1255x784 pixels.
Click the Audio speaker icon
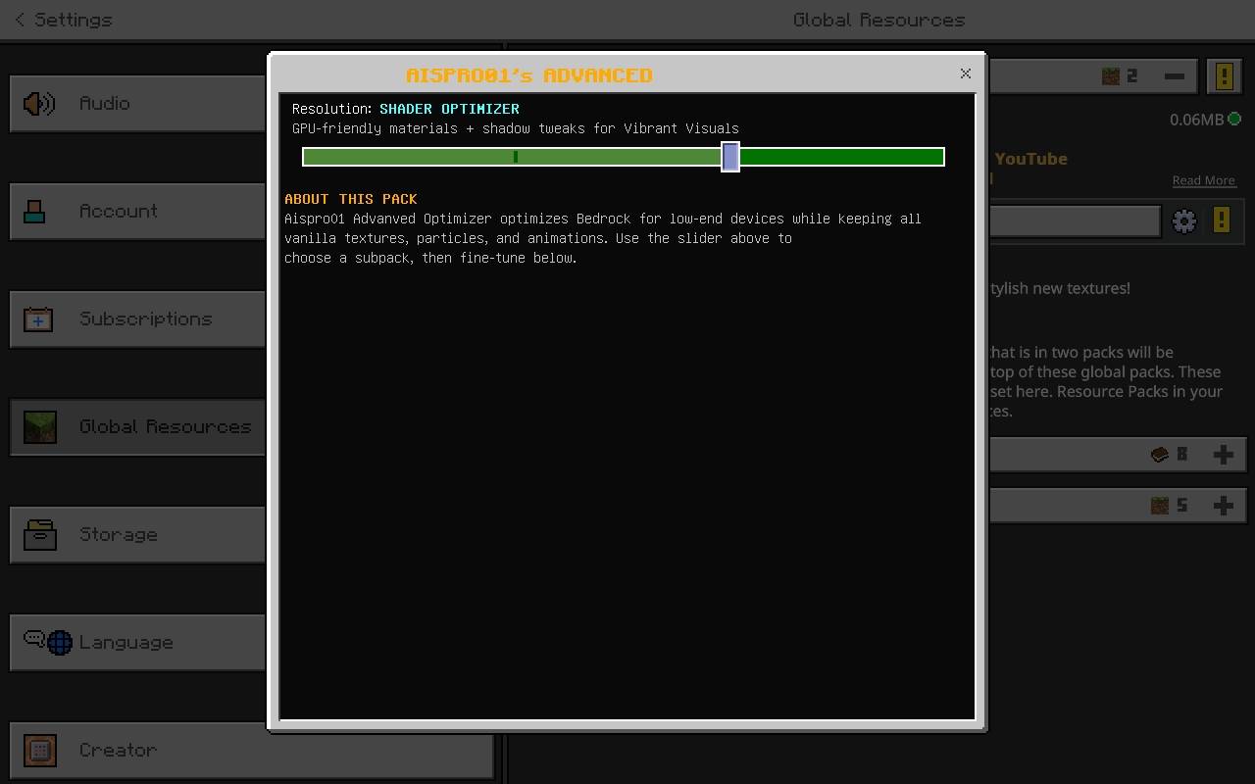(39, 103)
